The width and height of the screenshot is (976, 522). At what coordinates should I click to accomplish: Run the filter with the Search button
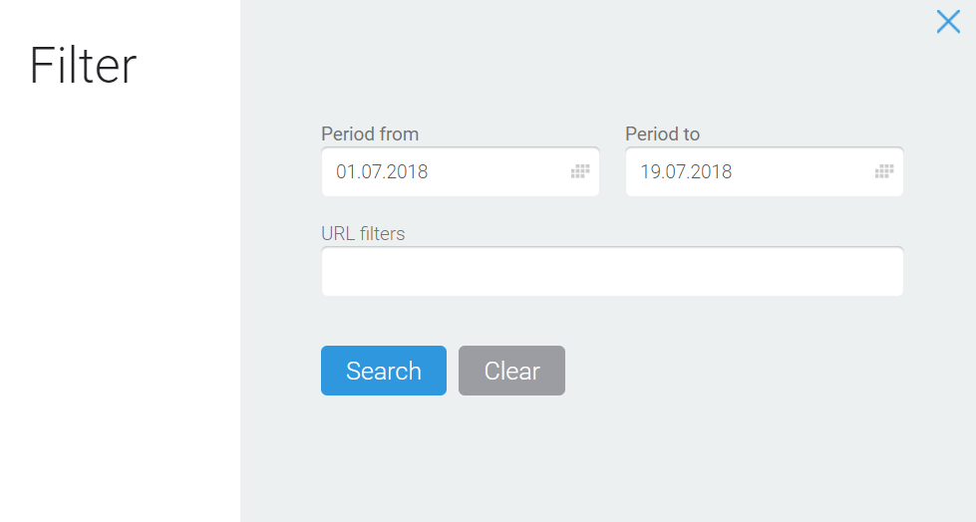point(384,371)
